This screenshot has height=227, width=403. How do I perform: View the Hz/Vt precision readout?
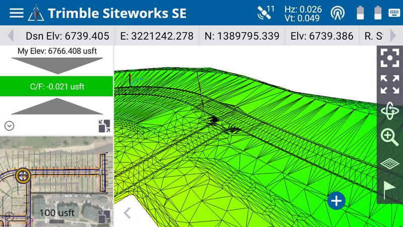pyautogui.click(x=303, y=14)
